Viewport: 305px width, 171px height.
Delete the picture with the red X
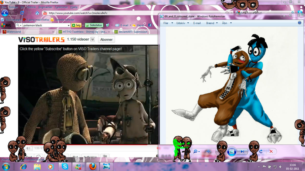[271, 151]
